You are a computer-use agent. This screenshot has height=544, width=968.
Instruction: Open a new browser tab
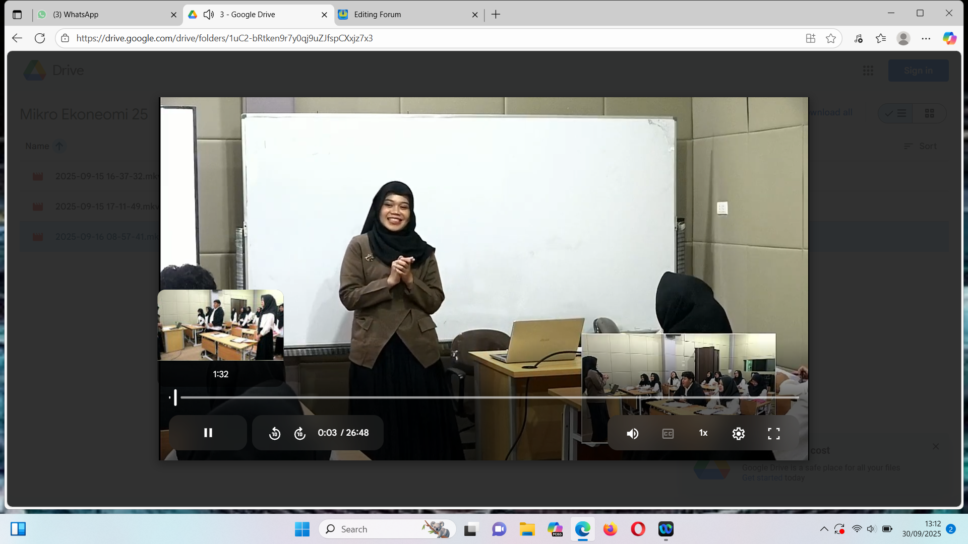point(496,15)
